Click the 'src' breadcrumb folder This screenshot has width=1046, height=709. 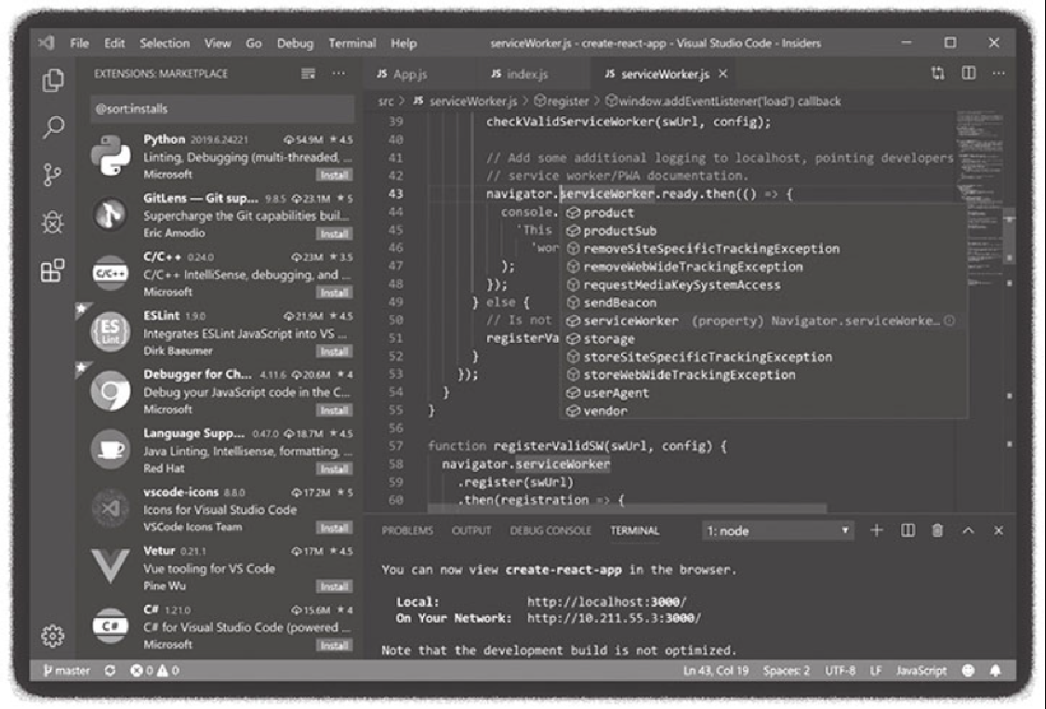(386, 101)
